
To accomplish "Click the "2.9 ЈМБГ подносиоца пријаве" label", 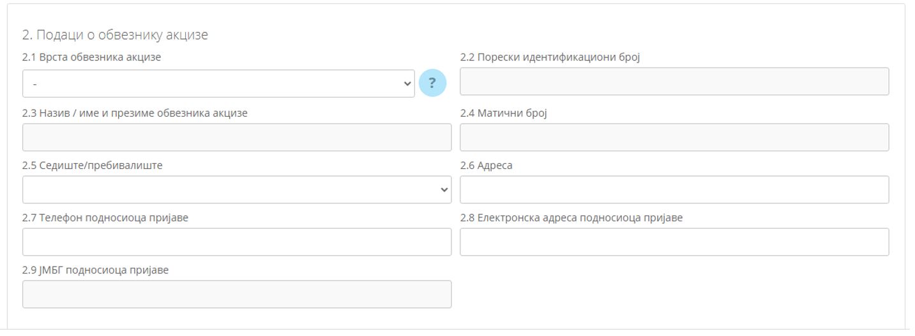I will tap(95, 270).
